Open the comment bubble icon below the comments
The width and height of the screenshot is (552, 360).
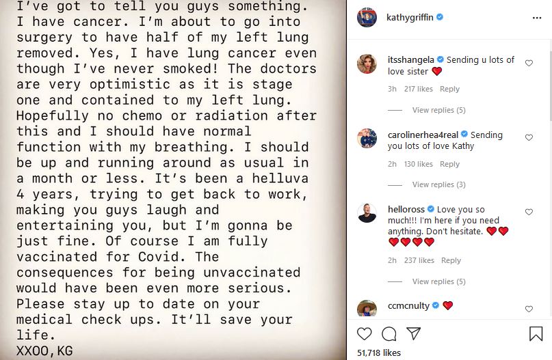pos(389,333)
